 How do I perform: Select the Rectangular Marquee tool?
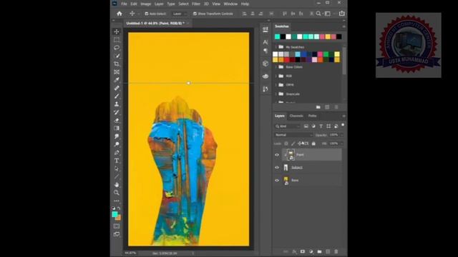pos(117,40)
